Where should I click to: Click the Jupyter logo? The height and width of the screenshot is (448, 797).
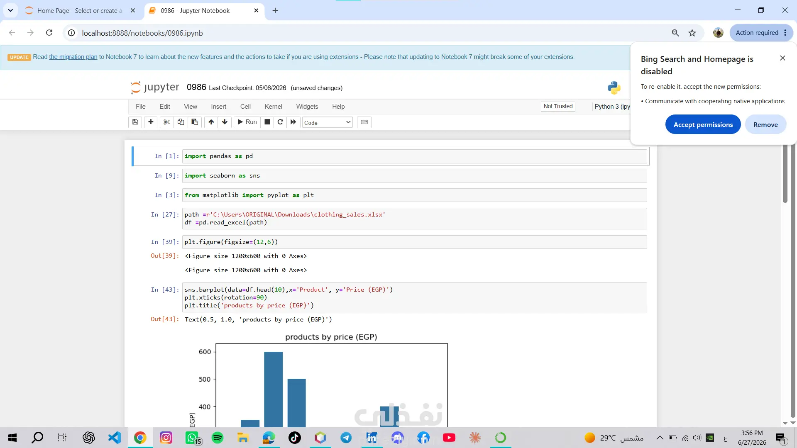point(154,88)
